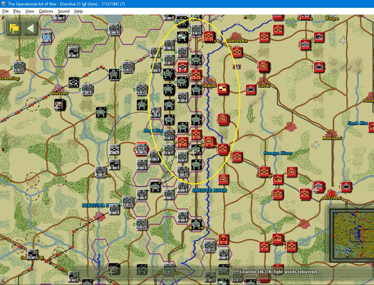Image resolution: width=374 pixels, height=285 pixels.
Task: Select the red 5-7 unit with white symbol
Action: coord(183,67)
